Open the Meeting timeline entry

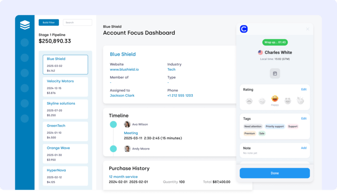(131, 133)
